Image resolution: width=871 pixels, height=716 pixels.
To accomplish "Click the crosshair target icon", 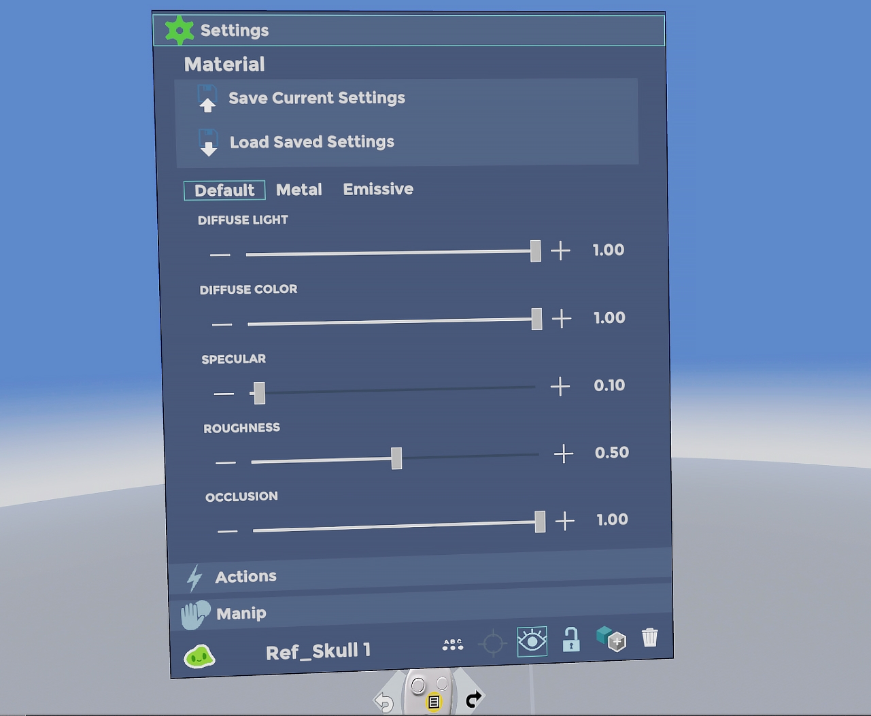I will click(493, 643).
